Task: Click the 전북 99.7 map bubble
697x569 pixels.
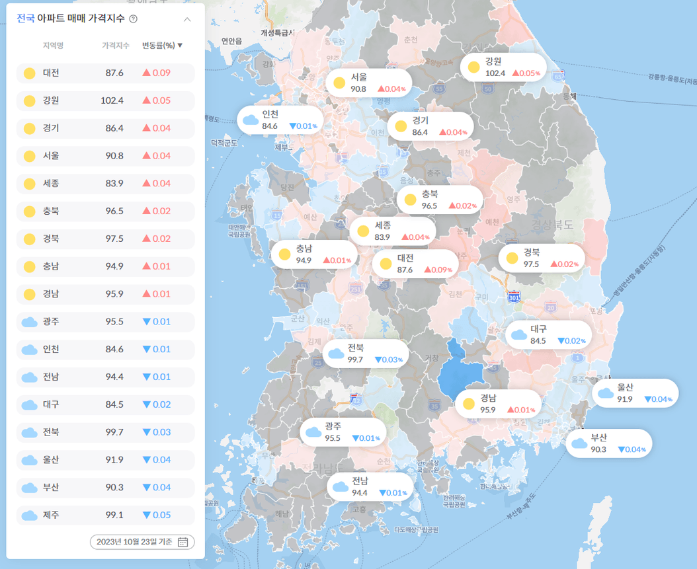Action: 366,354
